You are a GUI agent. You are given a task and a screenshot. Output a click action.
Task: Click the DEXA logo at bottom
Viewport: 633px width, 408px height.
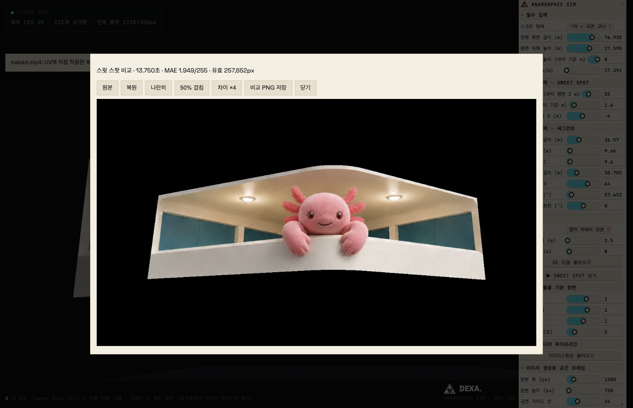(x=463, y=389)
